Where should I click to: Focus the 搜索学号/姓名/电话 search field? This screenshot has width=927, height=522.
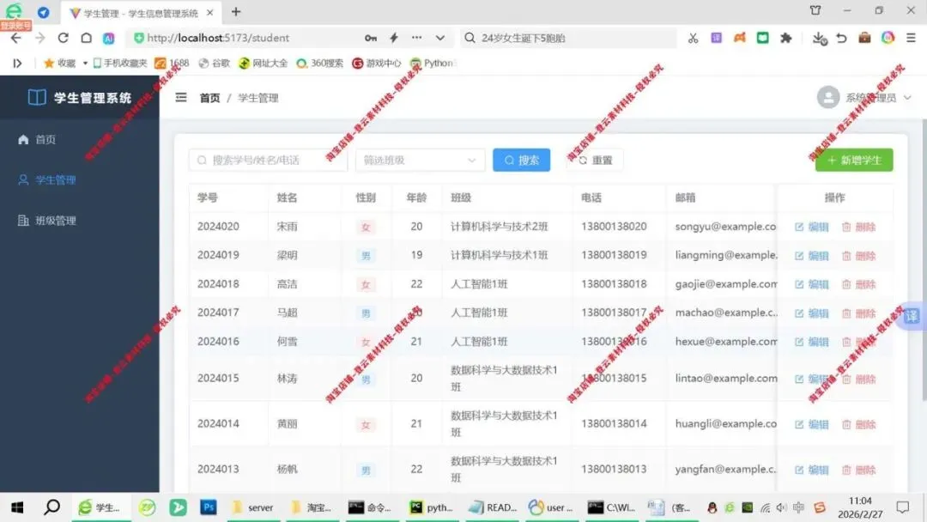268,161
